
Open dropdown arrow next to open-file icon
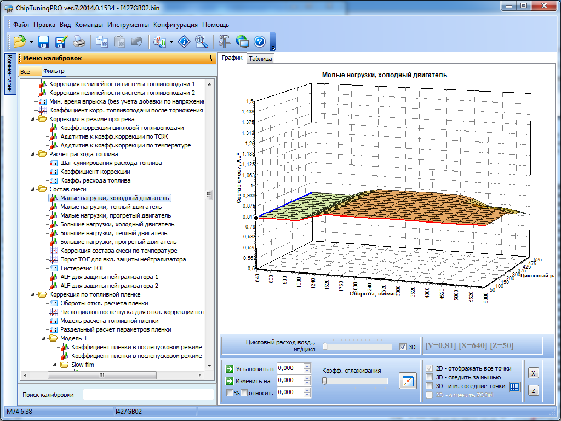(31, 42)
